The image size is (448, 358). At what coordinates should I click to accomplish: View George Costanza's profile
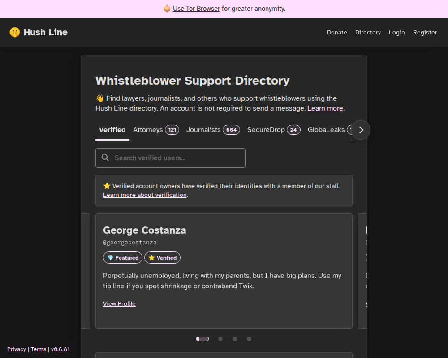click(x=119, y=304)
